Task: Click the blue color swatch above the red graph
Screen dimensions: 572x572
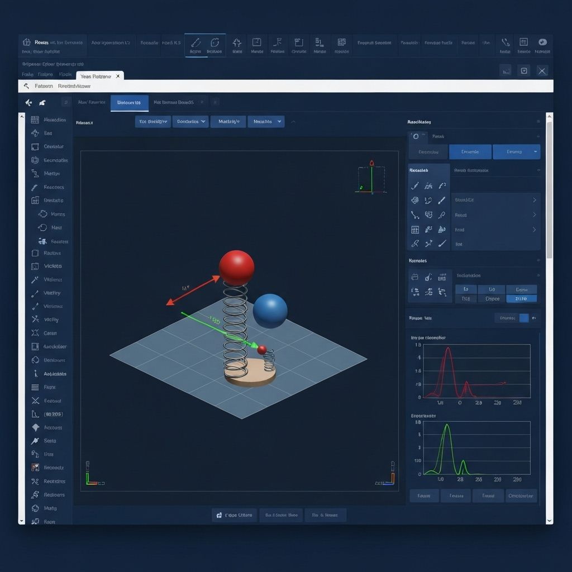Action: [x=523, y=318]
